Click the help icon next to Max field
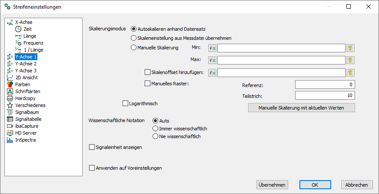 [x=350, y=60]
